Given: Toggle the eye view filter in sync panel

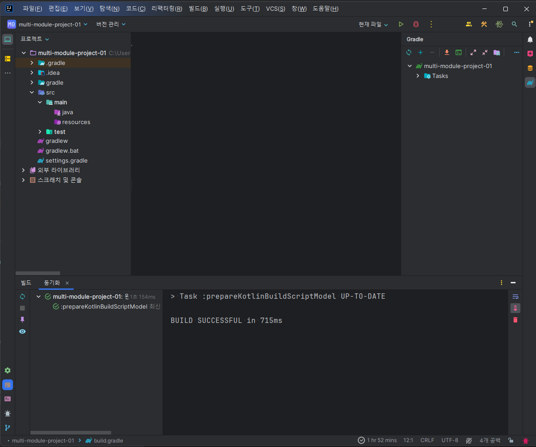Looking at the screenshot, I should point(22,331).
